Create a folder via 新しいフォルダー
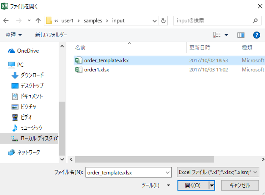 (51, 35)
